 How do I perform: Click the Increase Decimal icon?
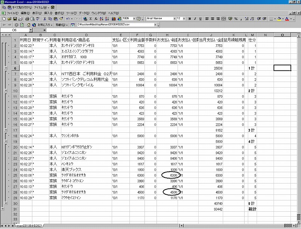247,18
